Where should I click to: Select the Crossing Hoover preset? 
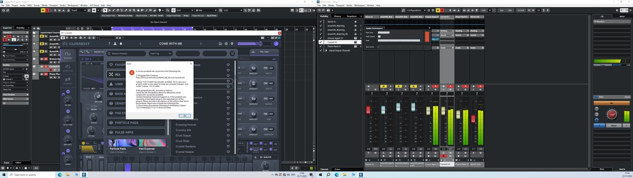[186, 125]
